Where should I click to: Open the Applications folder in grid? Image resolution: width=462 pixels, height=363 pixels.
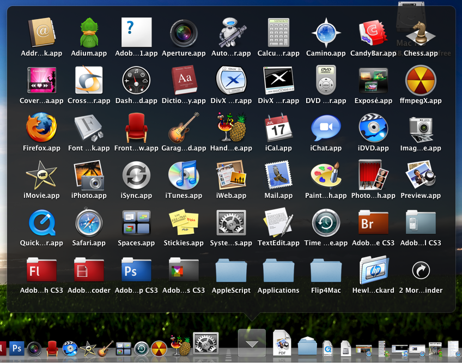[x=278, y=270]
